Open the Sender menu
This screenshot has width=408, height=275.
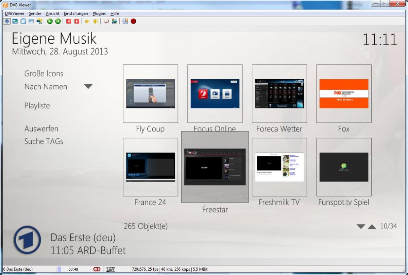pyautogui.click(x=35, y=13)
